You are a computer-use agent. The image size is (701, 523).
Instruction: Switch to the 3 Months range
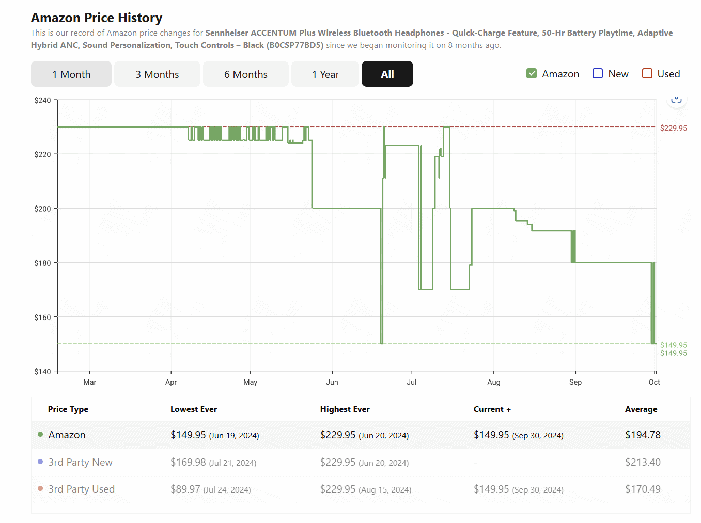tap(157, 74)
